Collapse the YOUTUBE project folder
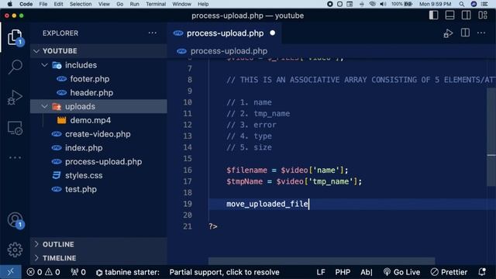496x279 pixels. coord(36,51)
